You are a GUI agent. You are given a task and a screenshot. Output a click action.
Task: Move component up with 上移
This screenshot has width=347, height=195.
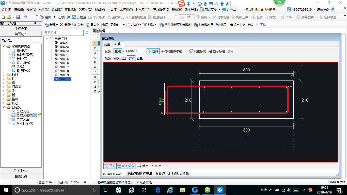248,25
